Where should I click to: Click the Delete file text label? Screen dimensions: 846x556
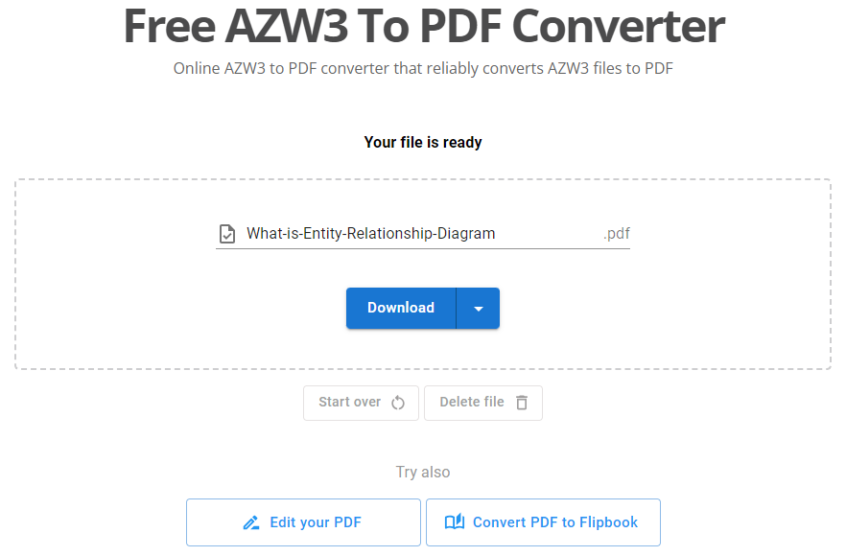[471, 403]
